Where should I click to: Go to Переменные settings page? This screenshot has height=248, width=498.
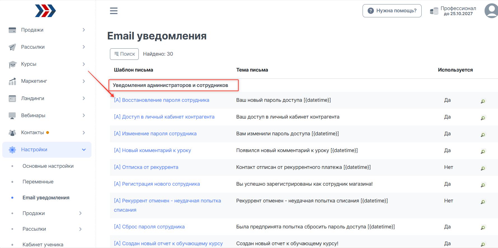[38, 182]
